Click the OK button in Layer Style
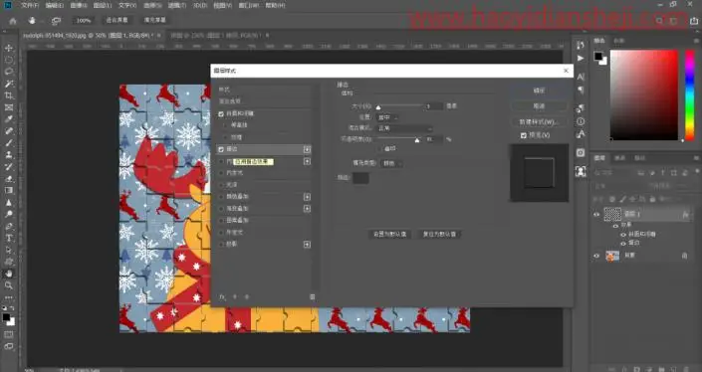Screen dimensions: 702x372 point(539,91)
